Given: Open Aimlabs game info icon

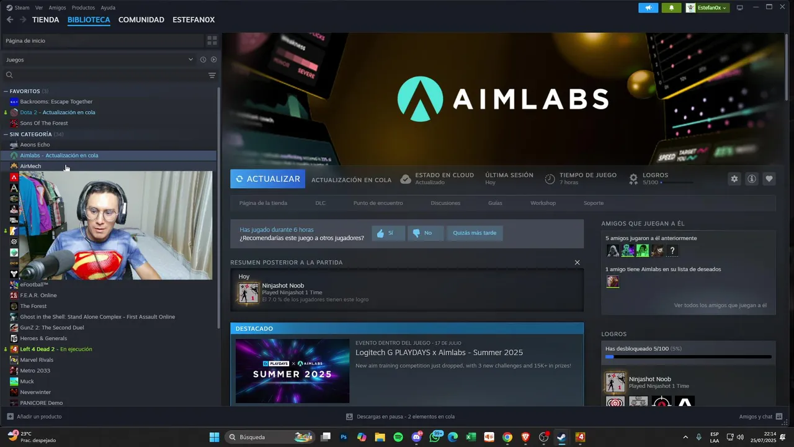Looking at the screenshot, I should [752, 179].
